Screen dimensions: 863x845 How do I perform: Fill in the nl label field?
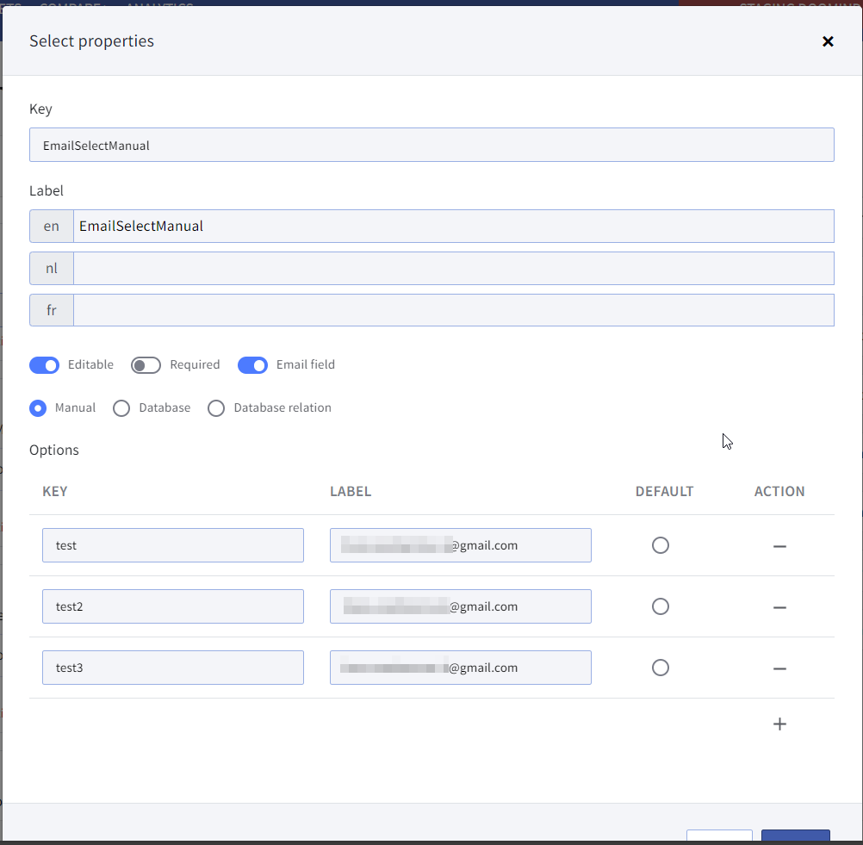pyautogui.click(x=454, y=268)
